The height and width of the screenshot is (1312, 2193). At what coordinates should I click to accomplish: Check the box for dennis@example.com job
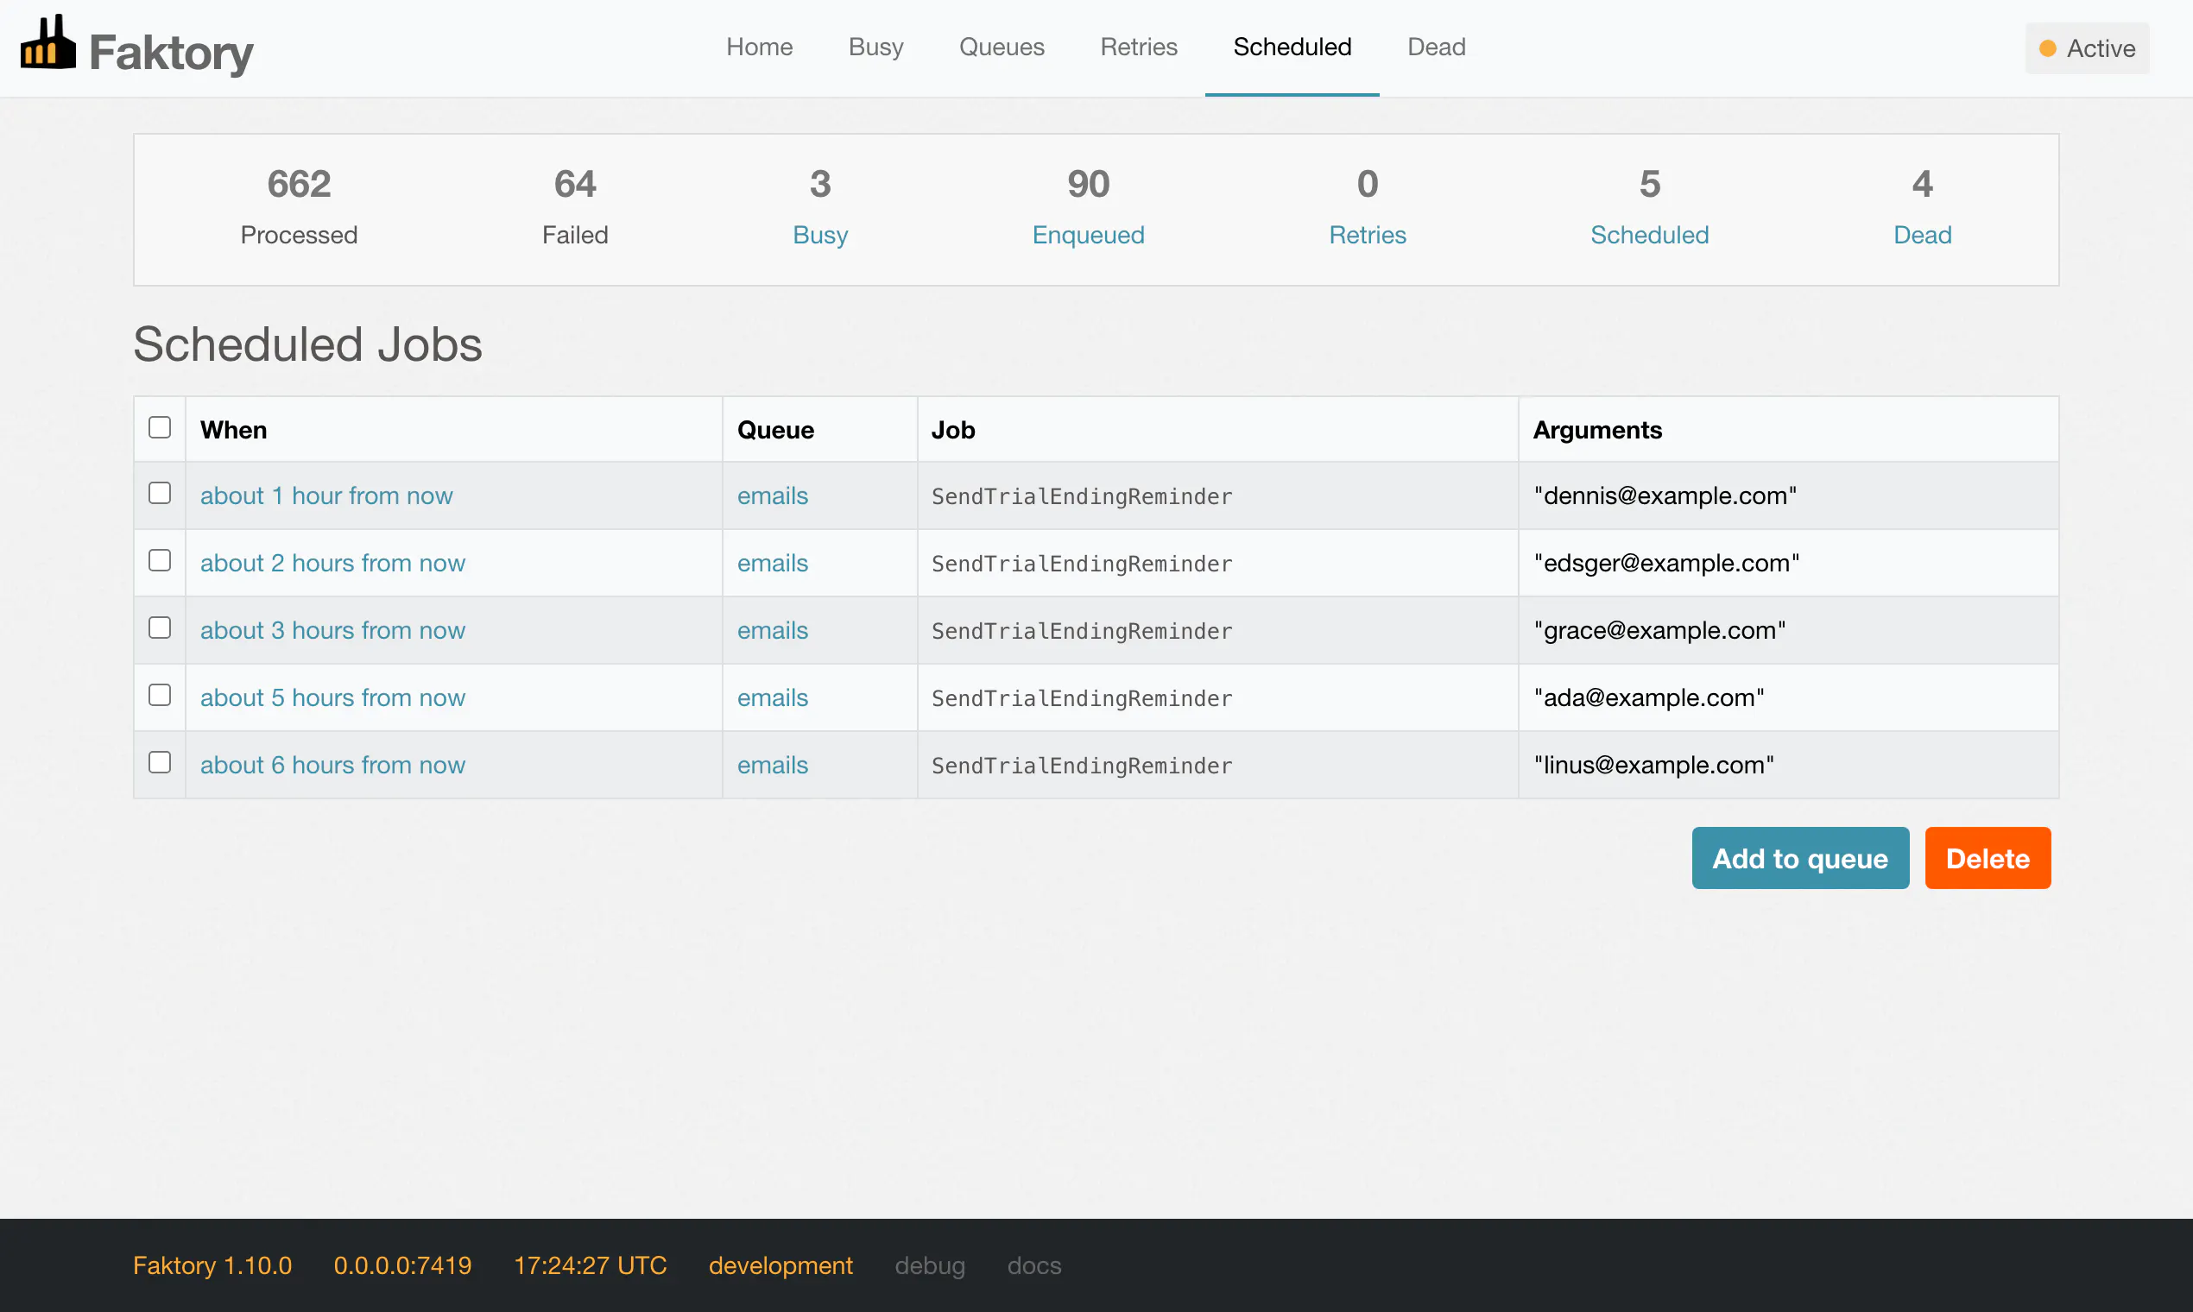160,494
